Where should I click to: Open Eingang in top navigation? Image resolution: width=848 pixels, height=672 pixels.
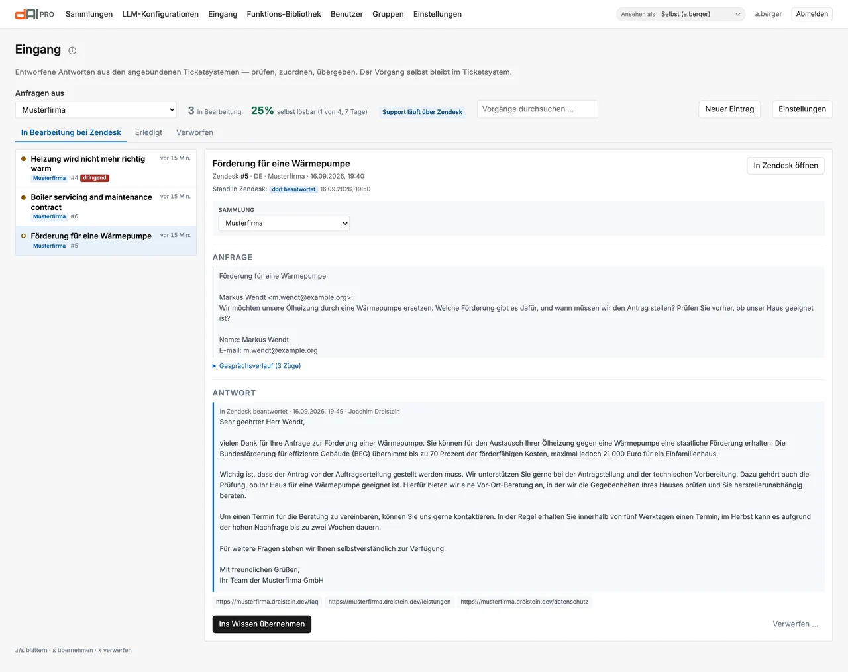point(223,14)
